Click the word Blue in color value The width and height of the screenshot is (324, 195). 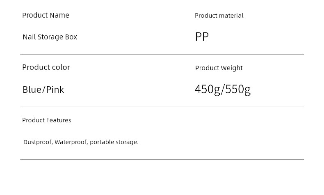[32, 89]
